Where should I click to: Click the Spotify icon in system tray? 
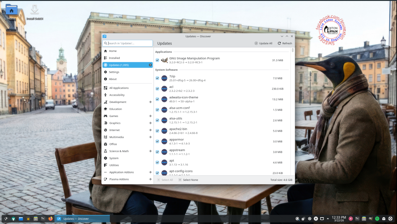point(377,219)
